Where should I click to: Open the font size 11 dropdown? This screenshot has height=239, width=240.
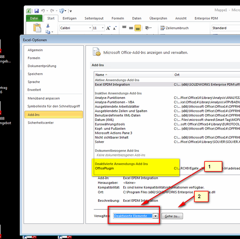(103, 28)
